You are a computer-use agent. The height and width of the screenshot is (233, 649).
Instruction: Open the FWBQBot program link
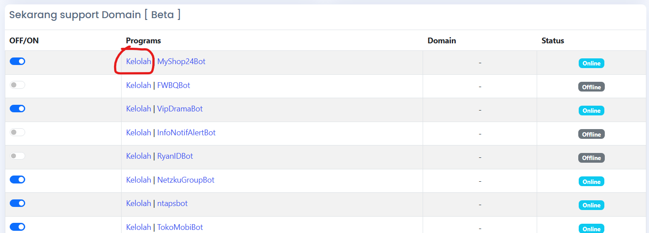tap(174, 85)
